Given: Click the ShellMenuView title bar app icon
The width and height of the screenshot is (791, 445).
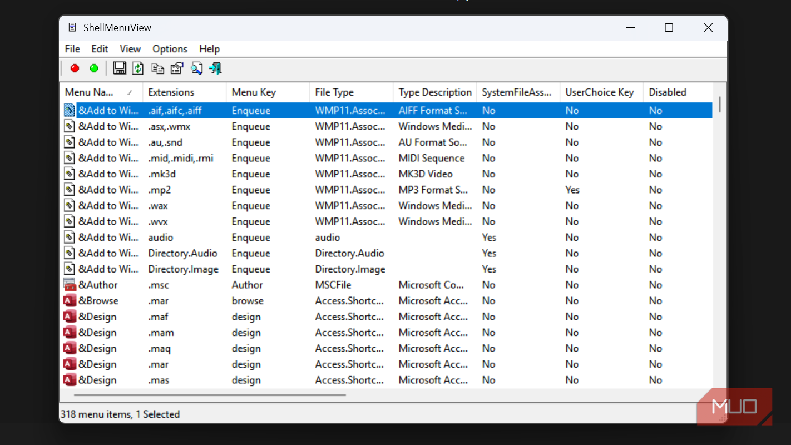Looking at the screenshot, I should (x=72, y=27).
